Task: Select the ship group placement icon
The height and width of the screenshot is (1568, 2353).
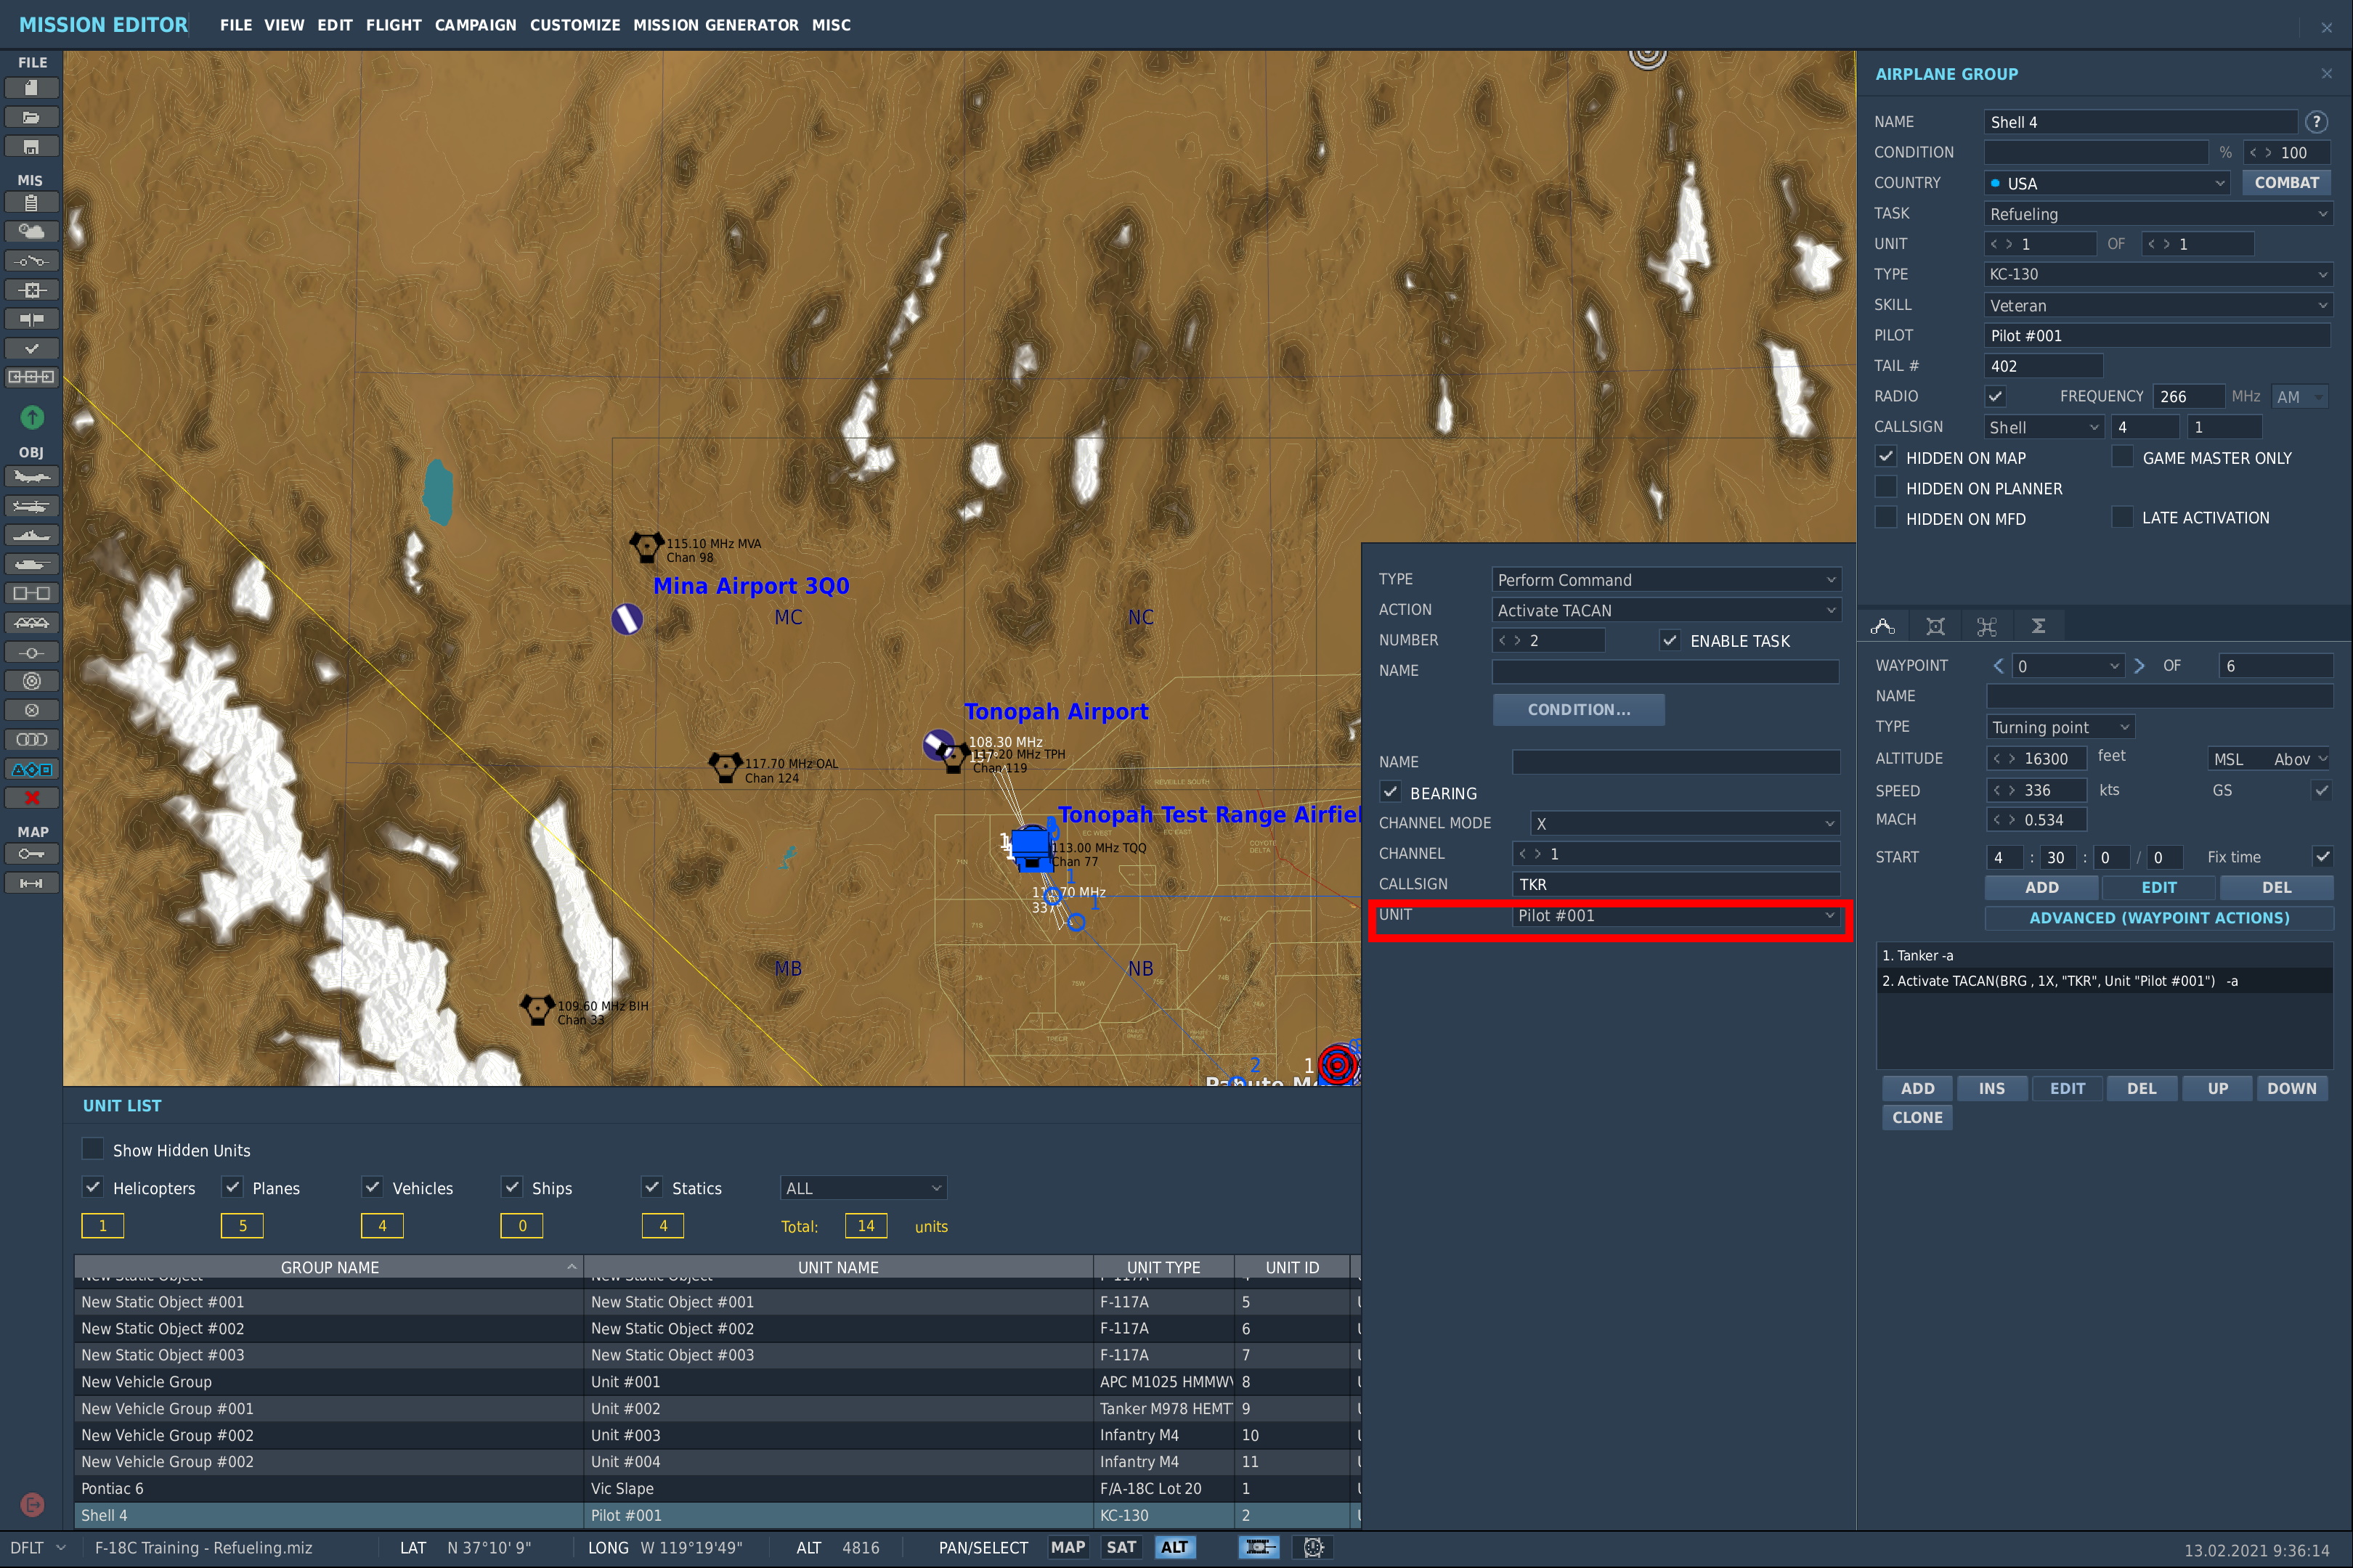Action: [31, 535]
